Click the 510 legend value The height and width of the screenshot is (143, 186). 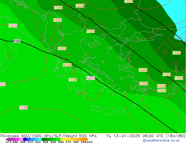point(31,142)
